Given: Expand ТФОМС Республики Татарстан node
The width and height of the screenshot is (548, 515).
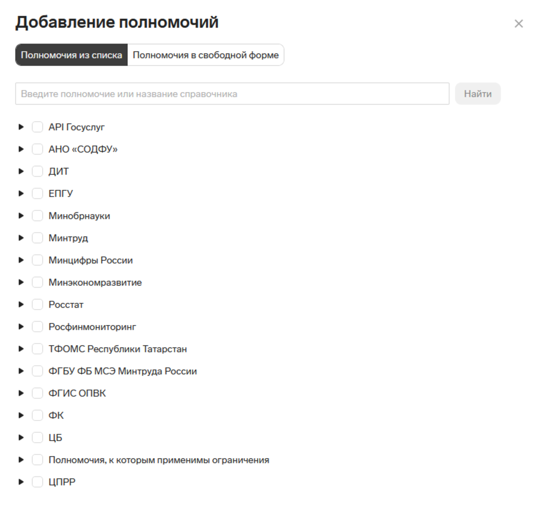Looking at the screenshot, I should coord(21,349).
